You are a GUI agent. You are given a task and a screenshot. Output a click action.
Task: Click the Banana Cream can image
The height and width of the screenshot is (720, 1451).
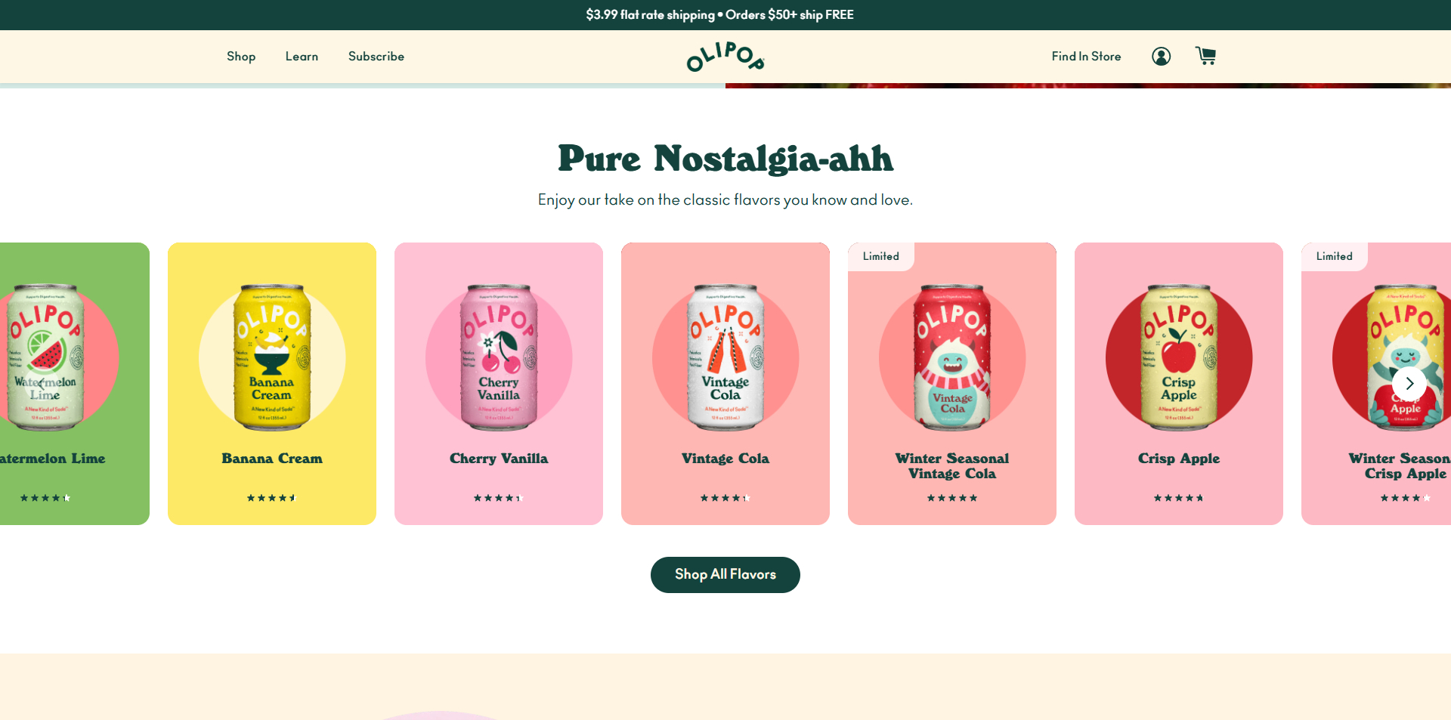(272, 357)
